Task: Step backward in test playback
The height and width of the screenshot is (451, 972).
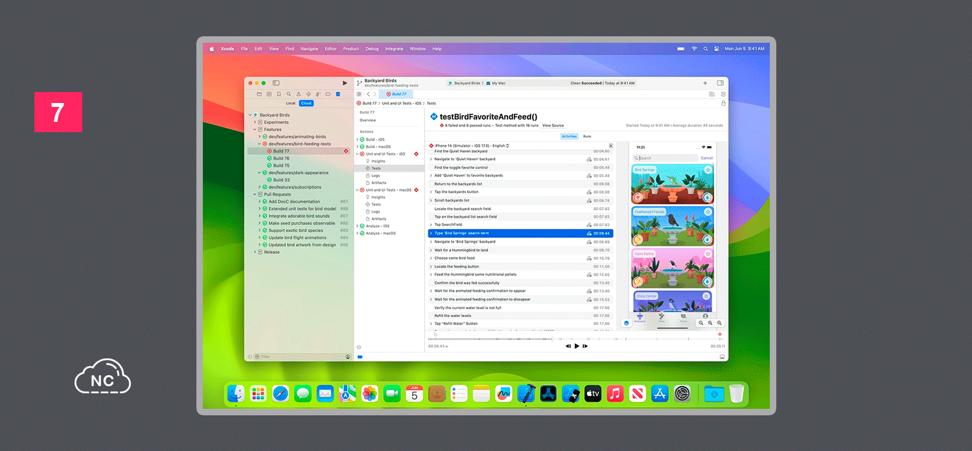Action: click(x=568, y=346)
